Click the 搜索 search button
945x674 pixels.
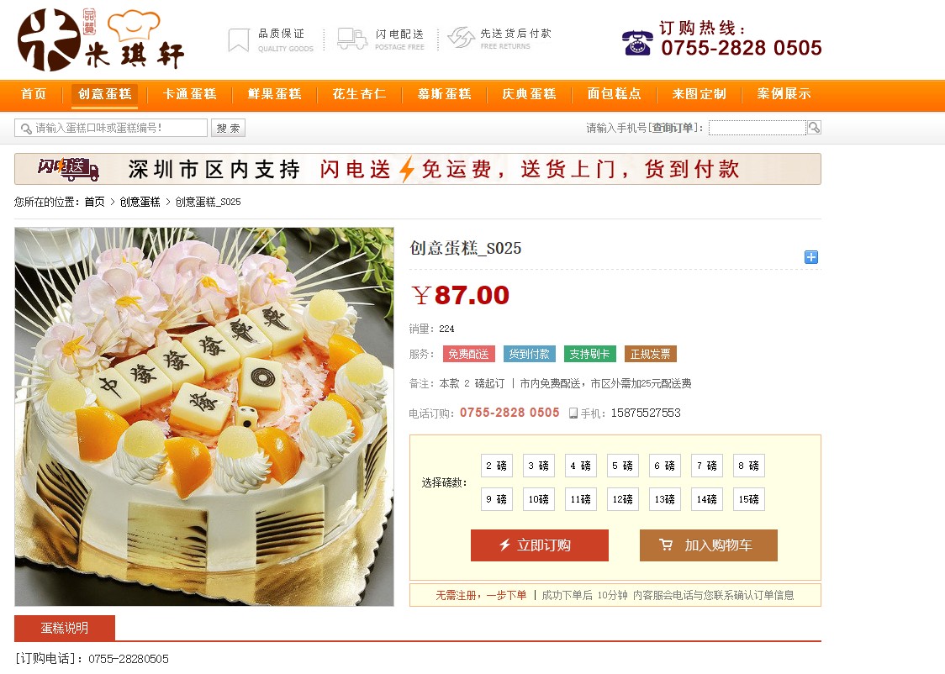point(228,128)
